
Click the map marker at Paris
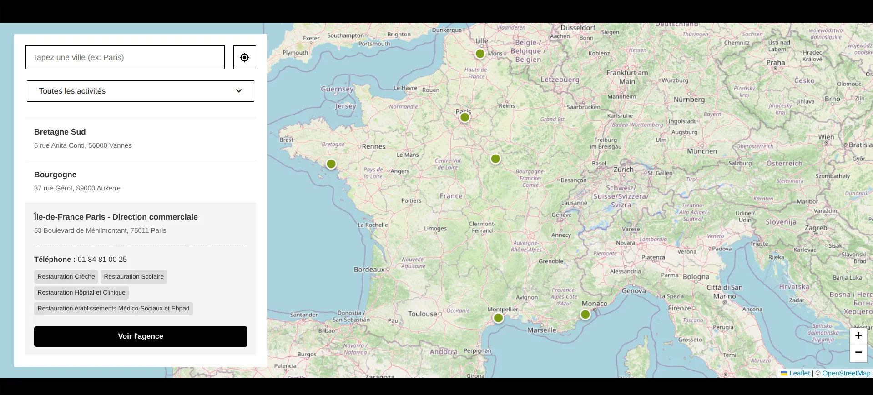(464, 117)
